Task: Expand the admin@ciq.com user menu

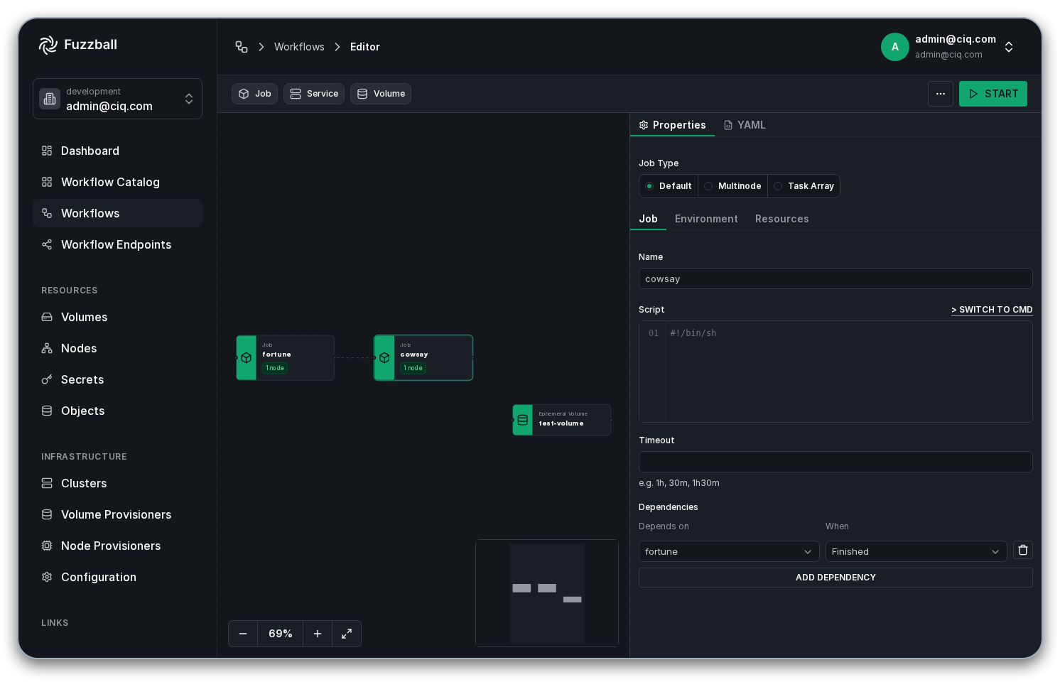Action: [x=948, y=47]
